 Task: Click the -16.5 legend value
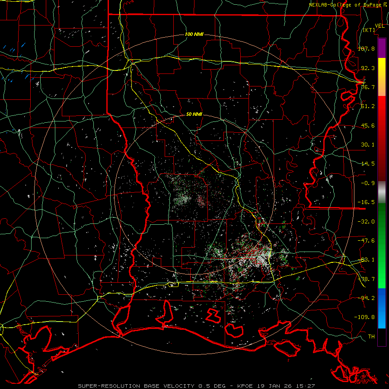click(366, 202)
